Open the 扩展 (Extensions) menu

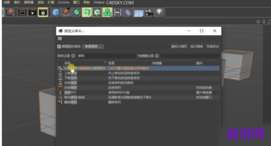51,2
